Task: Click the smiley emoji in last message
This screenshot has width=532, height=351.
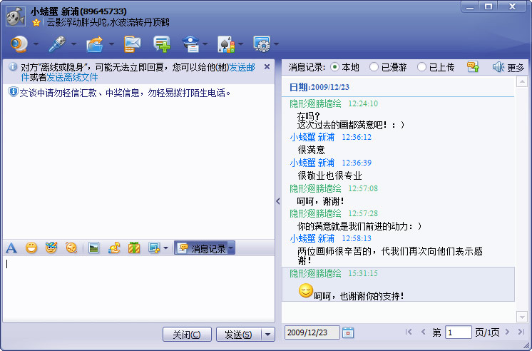Action: (306, 291)
